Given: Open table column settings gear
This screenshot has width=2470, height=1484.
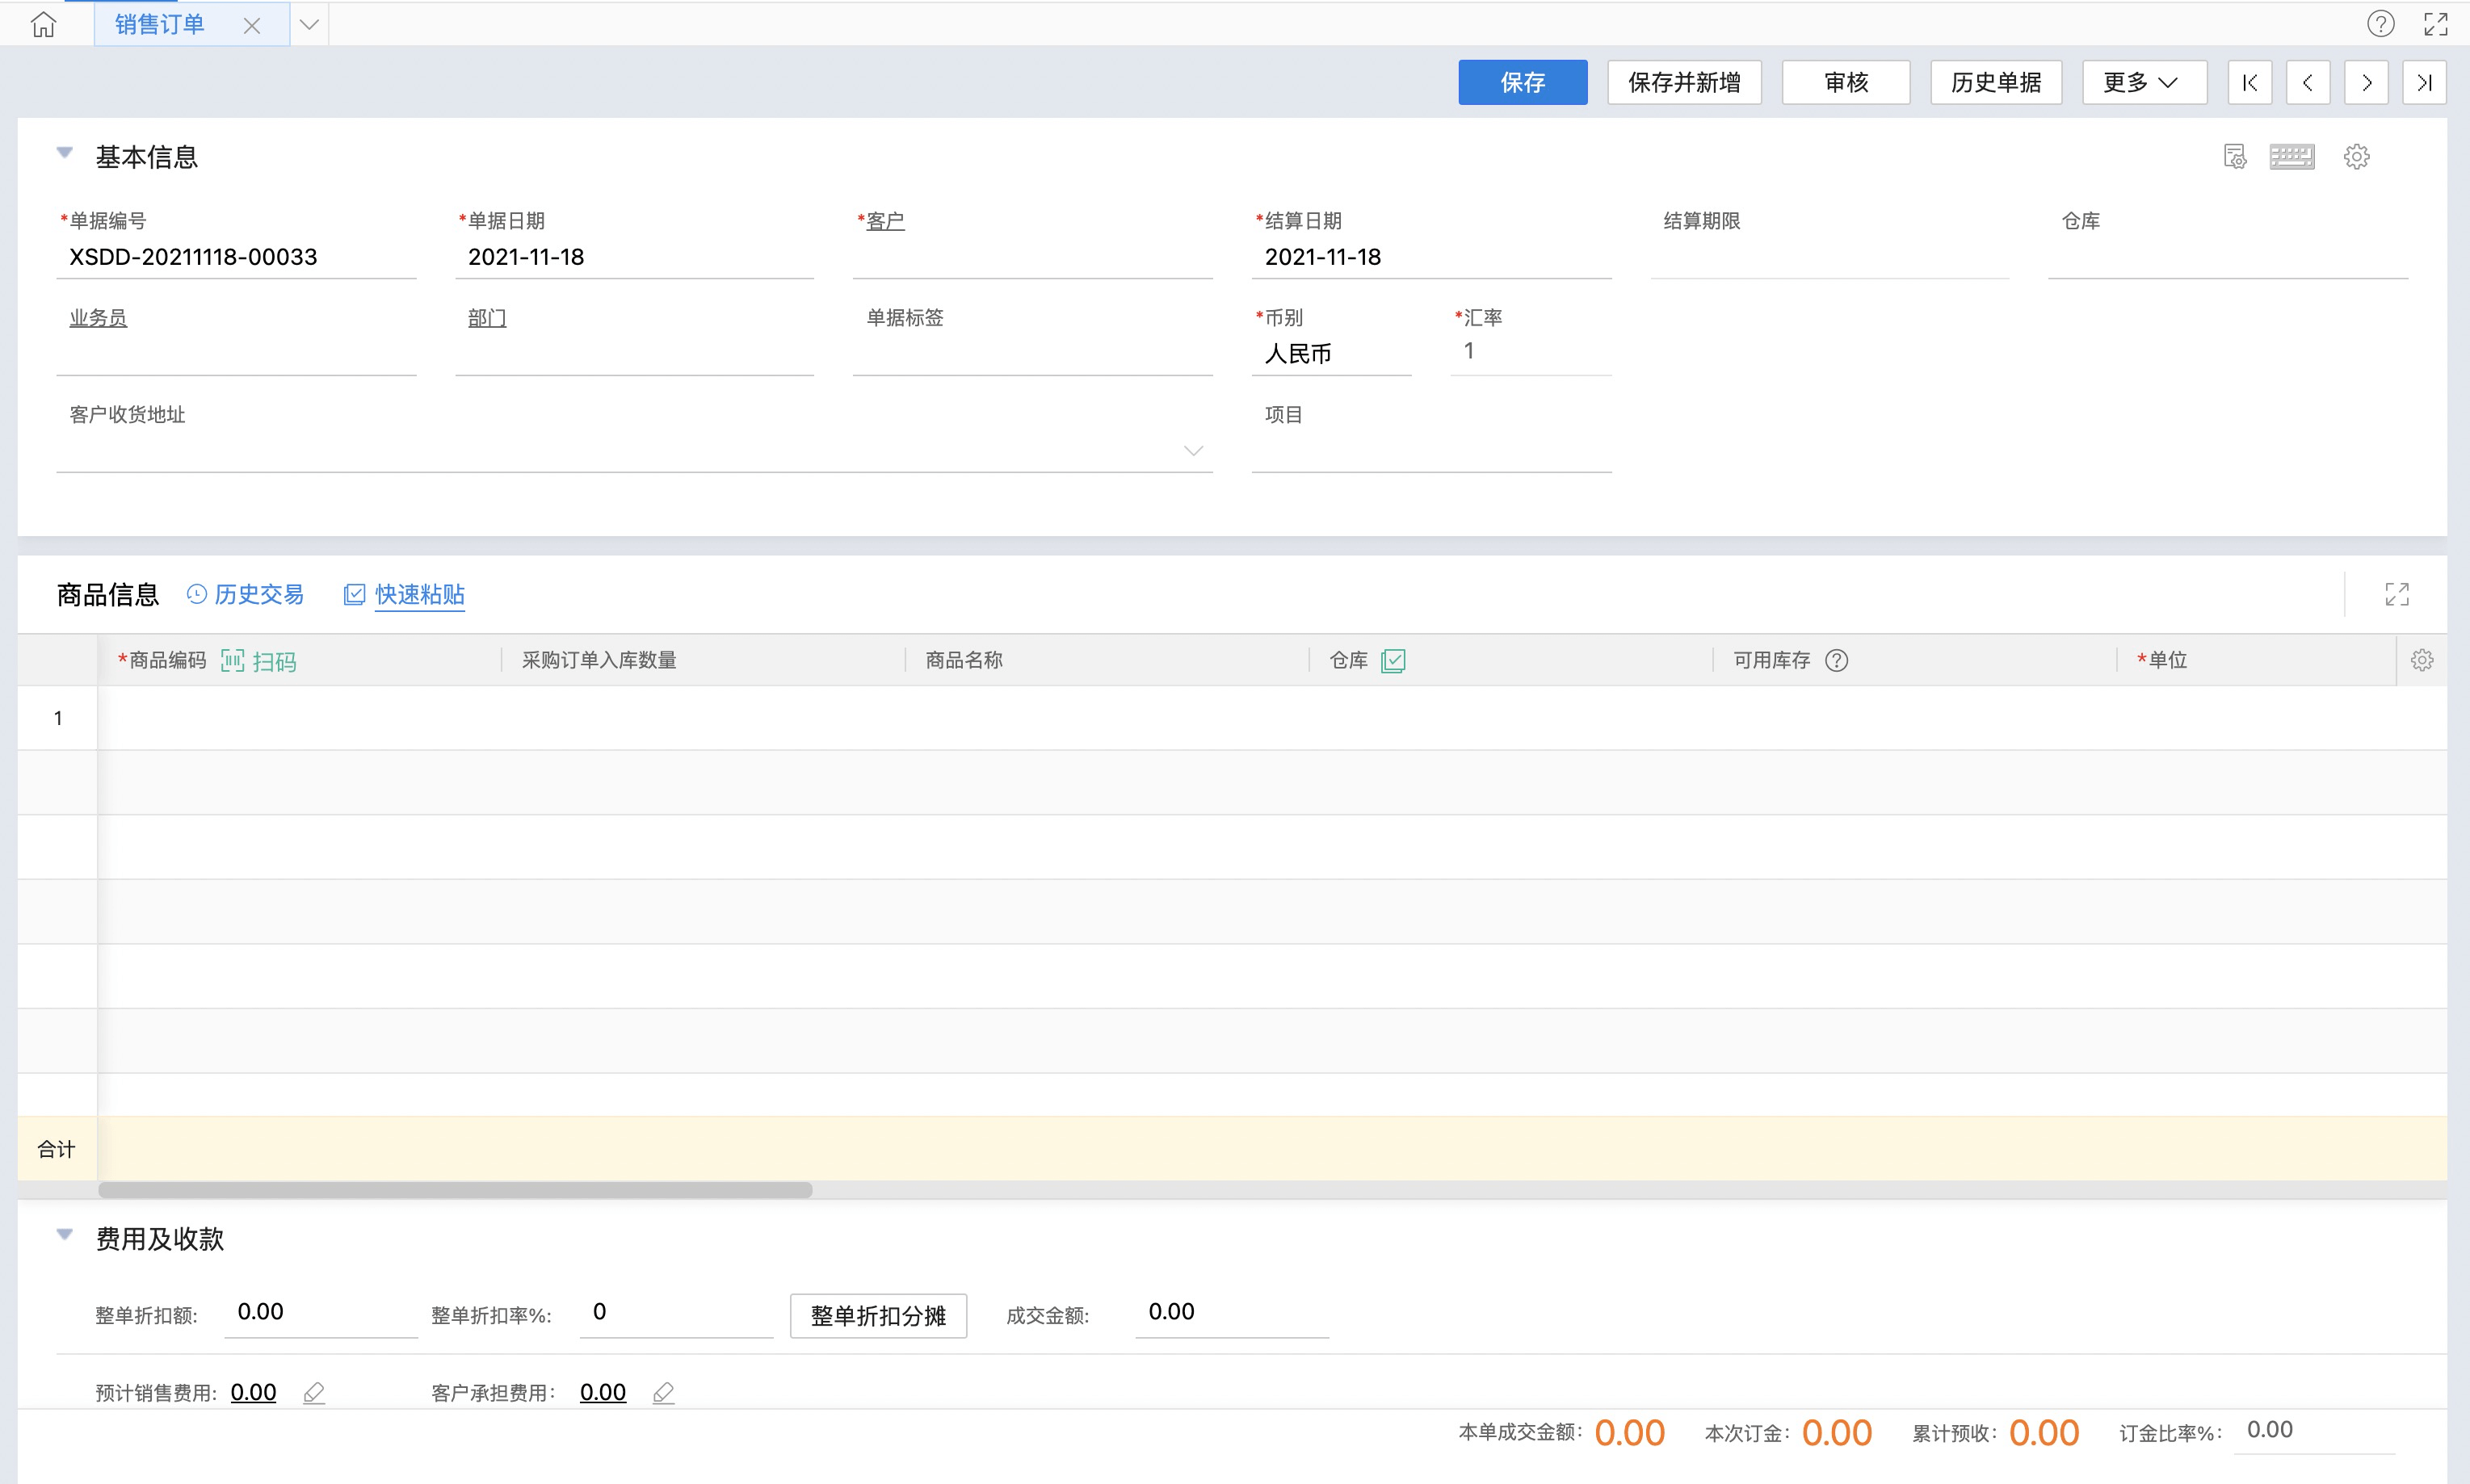Looking at the screenshot, I should [x=2421, y=660].
